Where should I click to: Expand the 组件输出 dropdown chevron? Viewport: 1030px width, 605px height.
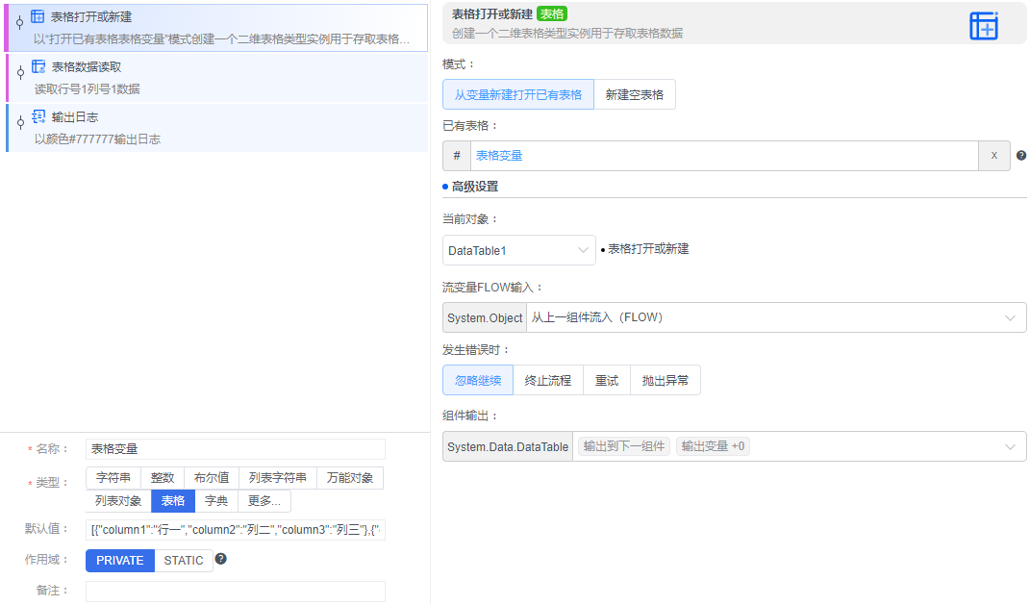[1010, 446]
